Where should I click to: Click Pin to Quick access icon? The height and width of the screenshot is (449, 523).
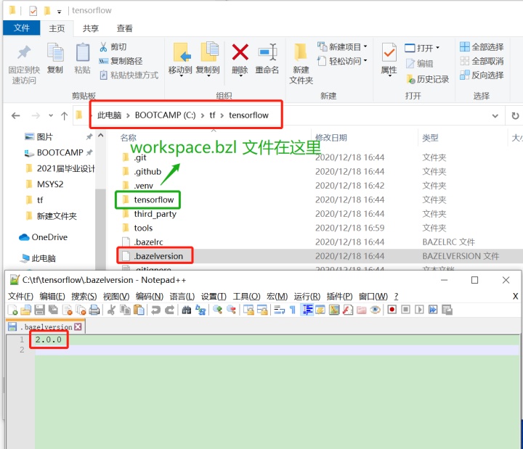(24, 52)
